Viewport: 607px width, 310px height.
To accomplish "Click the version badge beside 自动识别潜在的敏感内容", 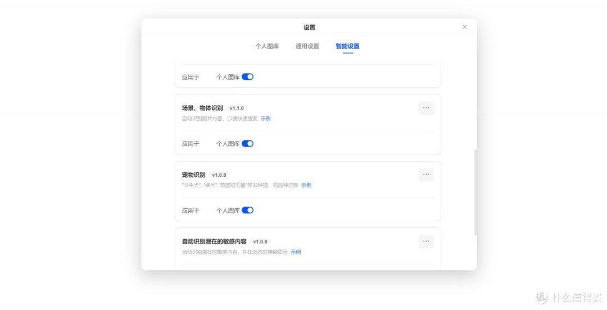I will [x=261, y=241].
